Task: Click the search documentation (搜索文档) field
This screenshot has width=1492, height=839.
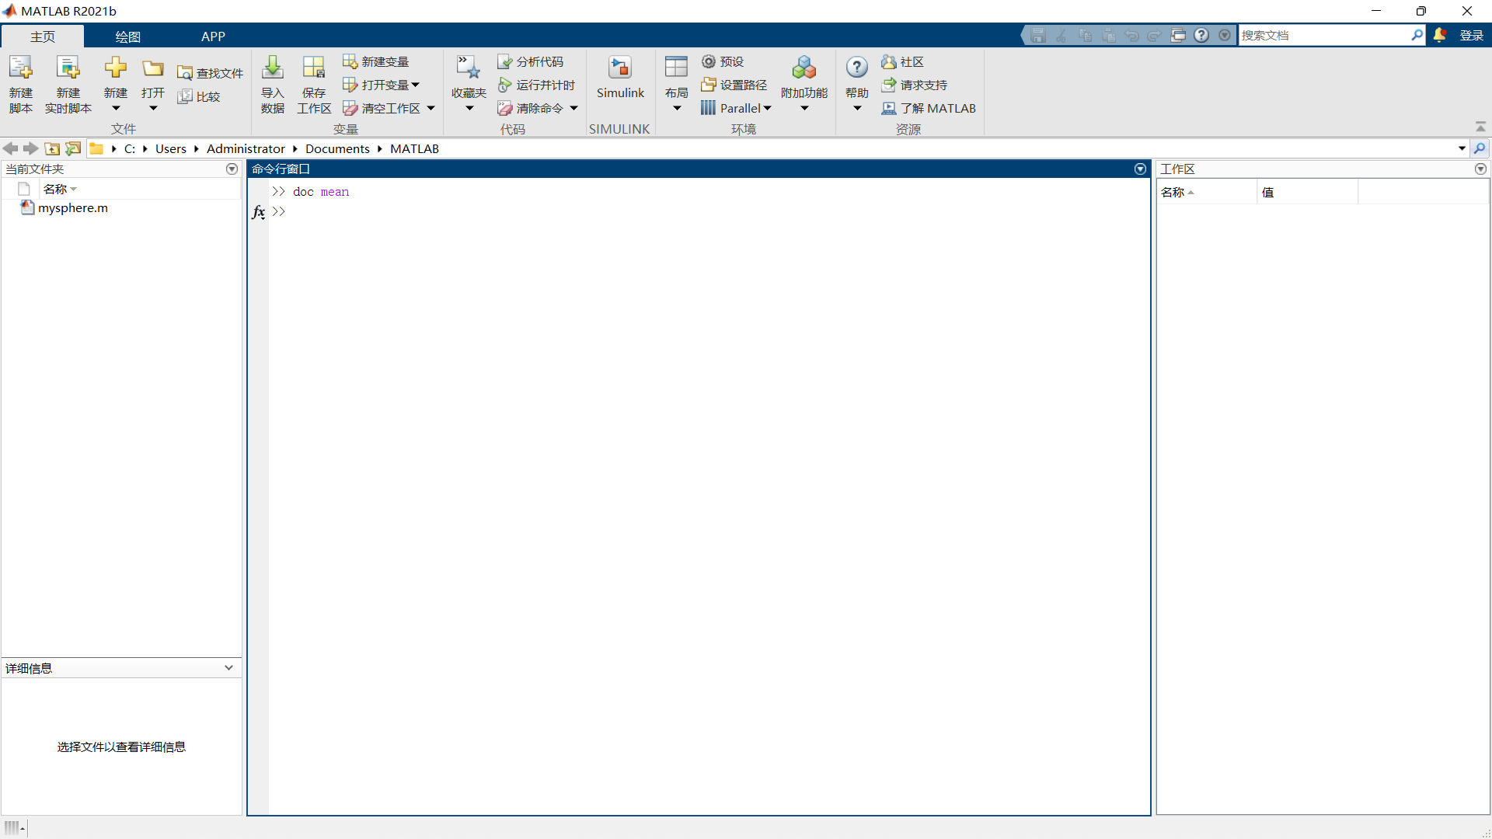Action: click(x=1324, y=35)
